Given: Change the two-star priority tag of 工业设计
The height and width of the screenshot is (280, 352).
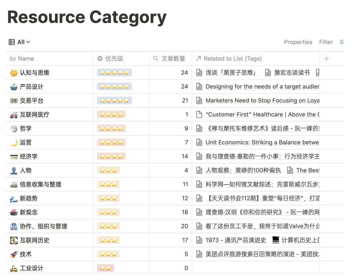Looking at the screenshot, I should point(105,268).
